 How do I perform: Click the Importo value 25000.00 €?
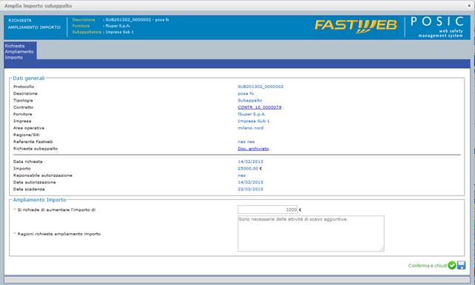(250, 169)
